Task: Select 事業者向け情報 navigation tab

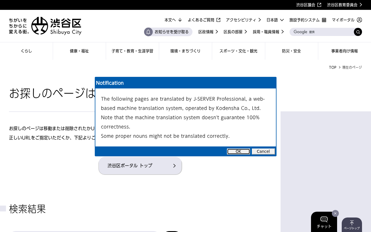Action: [x=345, y=51]
